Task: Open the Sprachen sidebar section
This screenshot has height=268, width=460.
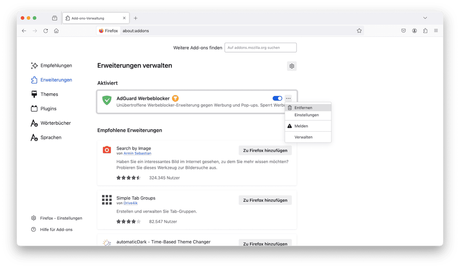Action: point(46,138)
